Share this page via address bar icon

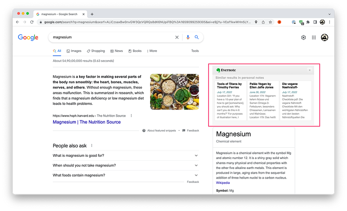coord(263,22)
